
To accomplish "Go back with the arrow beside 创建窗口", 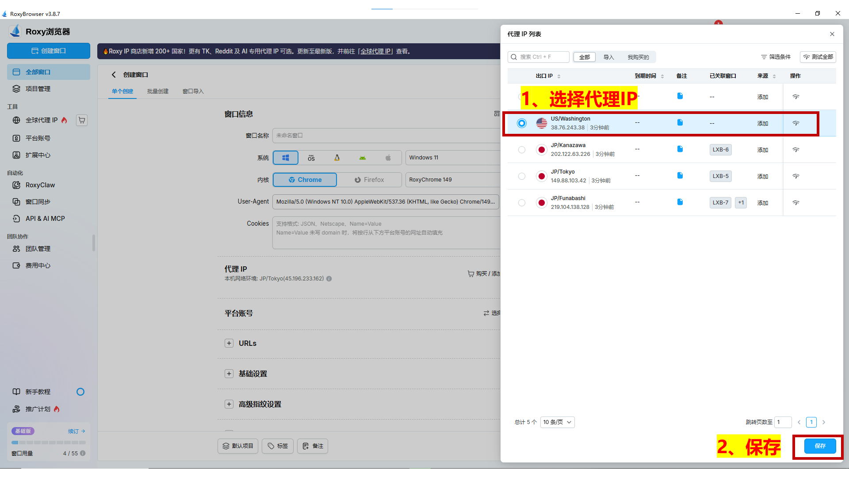I will coord(114,75).
